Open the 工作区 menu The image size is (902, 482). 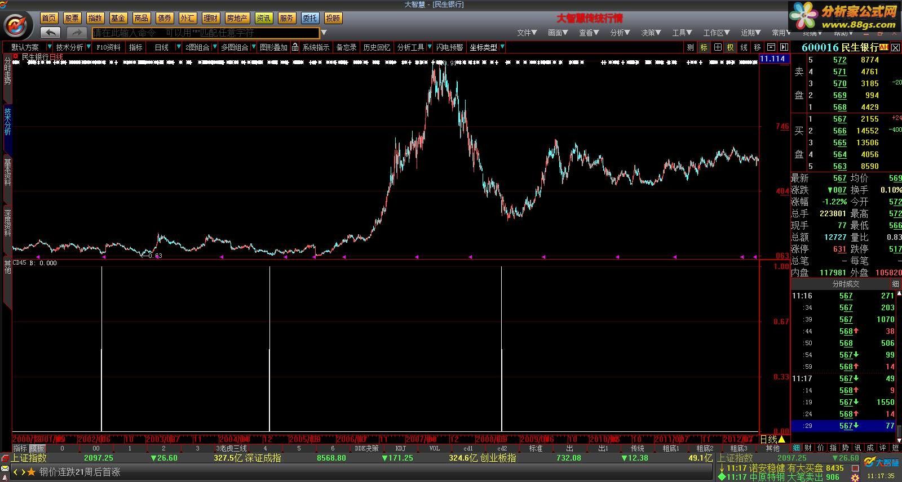717,33
